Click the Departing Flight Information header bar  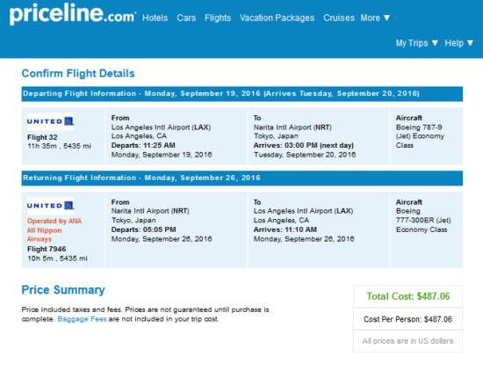242,94
